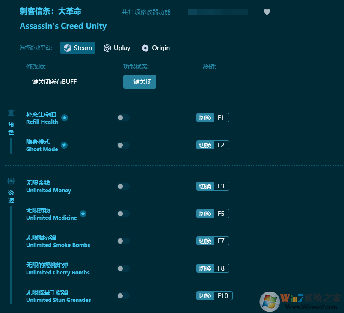The image size is (344, 313).
Task: Activate the Unlimited Stun Grenades switch
Action: tap(123, 296)
